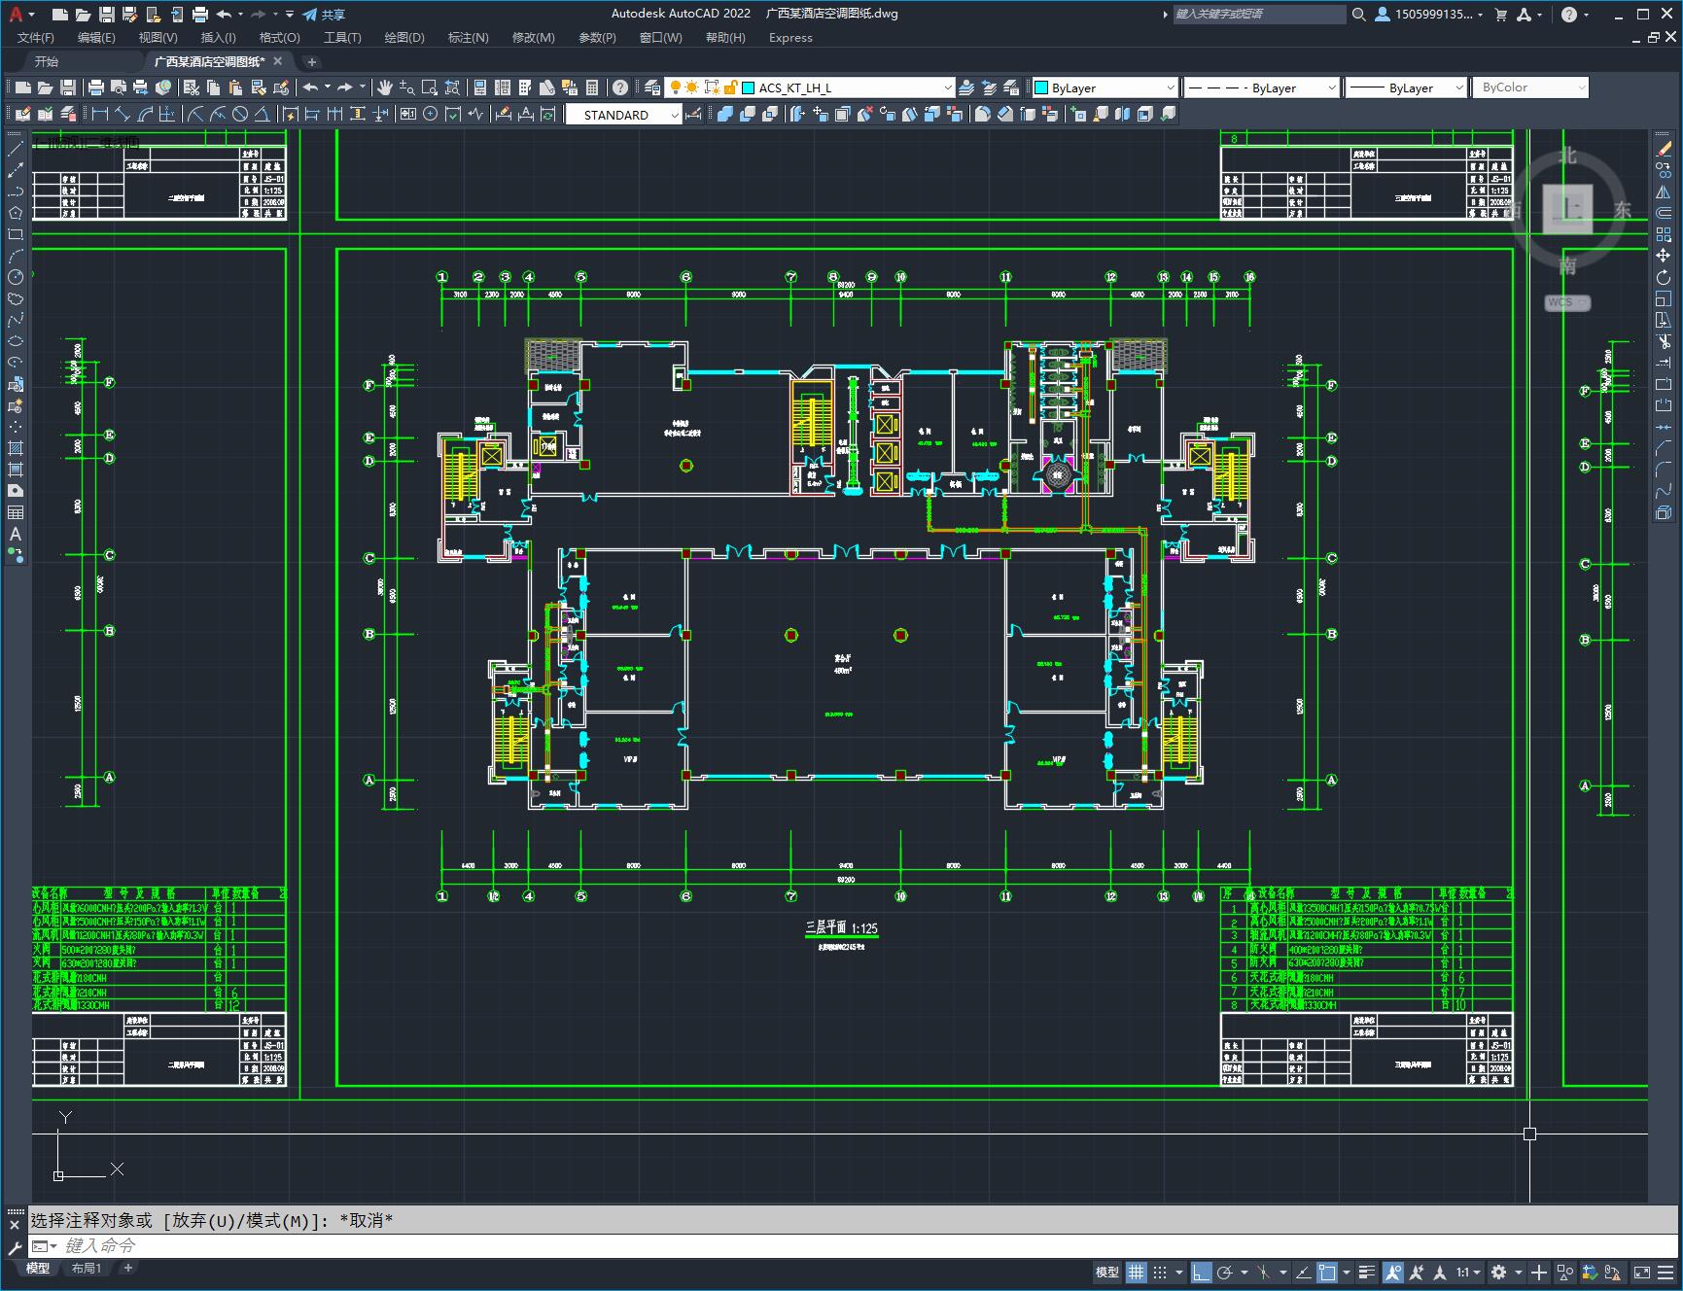Open the 文件(F) menu
This screenshot has width=1683, height=1291.
coord(36,37)
